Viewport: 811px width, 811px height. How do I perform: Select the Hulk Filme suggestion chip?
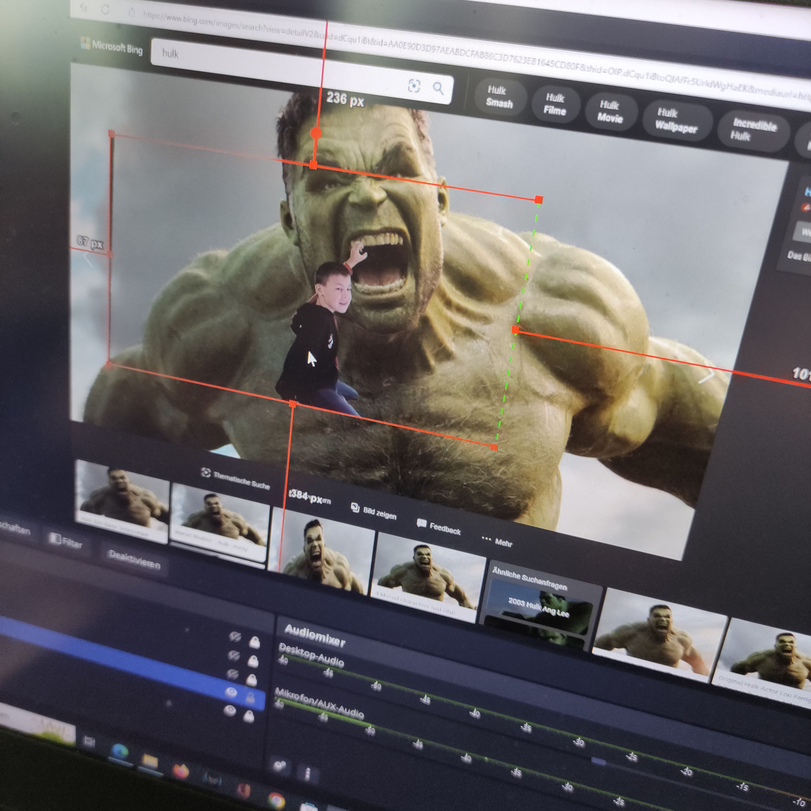[x=555, y=105]
